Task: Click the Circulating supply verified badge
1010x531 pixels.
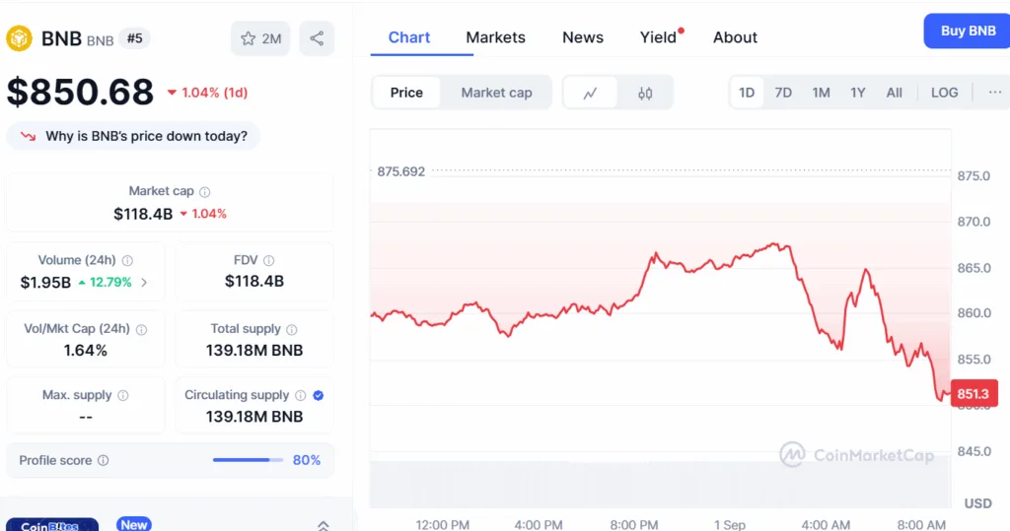Action: (x=318, y=395)
